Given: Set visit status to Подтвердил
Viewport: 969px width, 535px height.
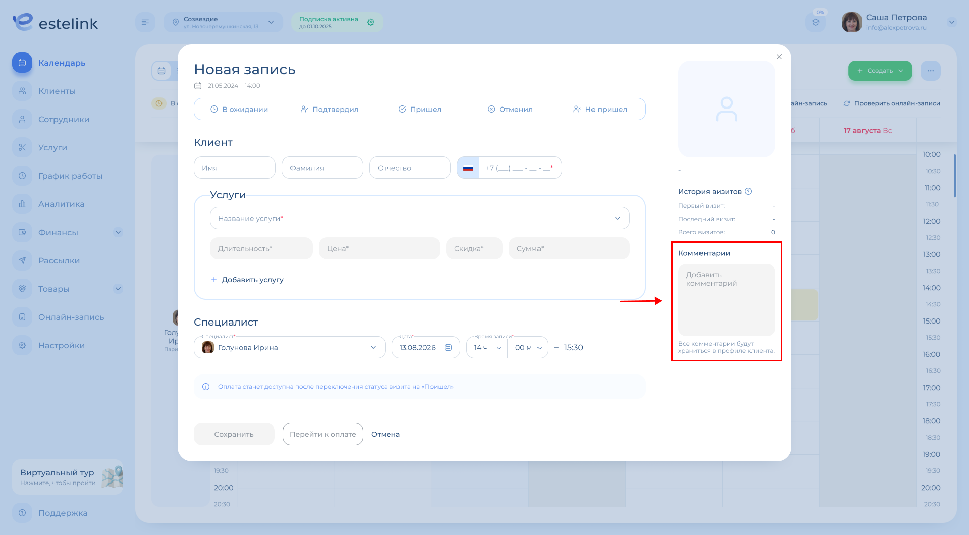Looking at the screenshot, I should (x=330, y=109).
